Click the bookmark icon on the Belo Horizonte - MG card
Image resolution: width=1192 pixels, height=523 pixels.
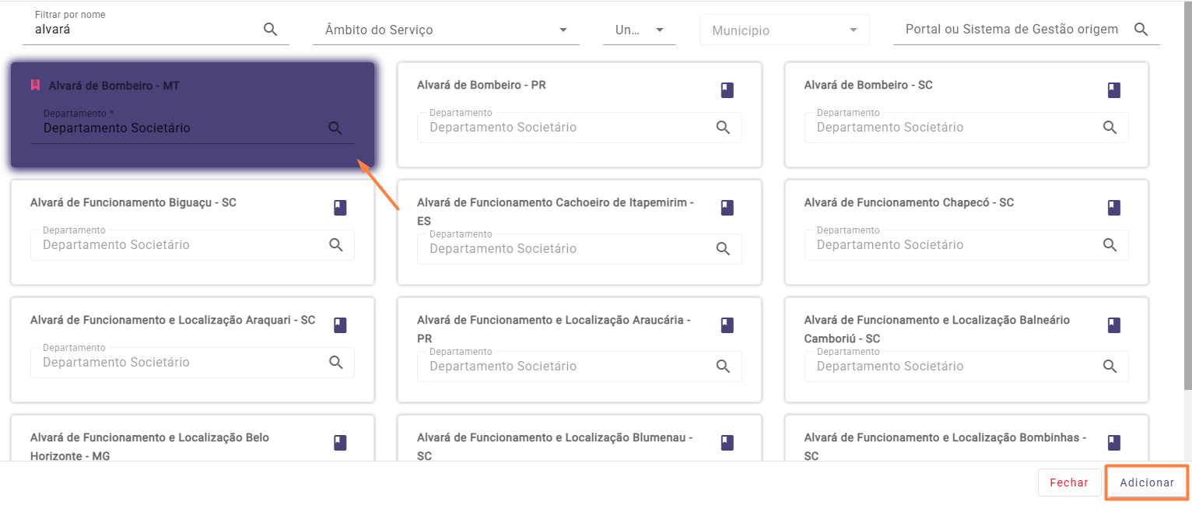tap(340, 443)
